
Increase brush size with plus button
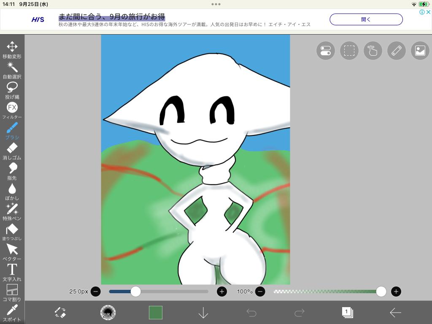coord(222,292)
